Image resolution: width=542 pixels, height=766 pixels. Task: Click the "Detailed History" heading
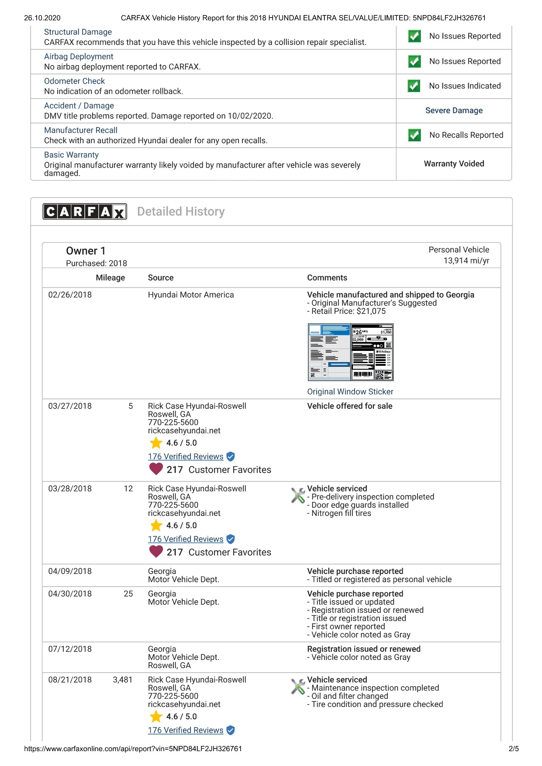[181, 212]
